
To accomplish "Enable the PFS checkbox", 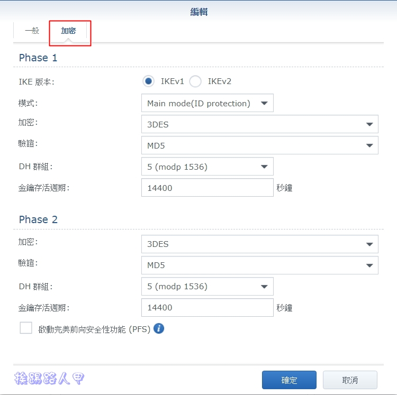I will click(26, 328).
